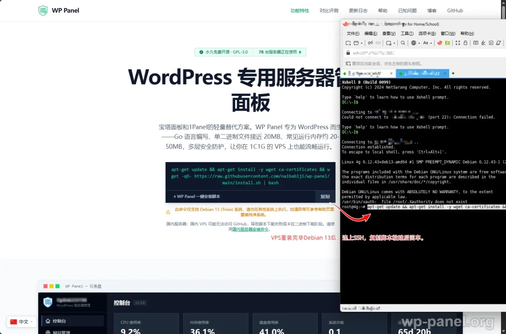Open the 对比评测 nav link

(329, 11)
